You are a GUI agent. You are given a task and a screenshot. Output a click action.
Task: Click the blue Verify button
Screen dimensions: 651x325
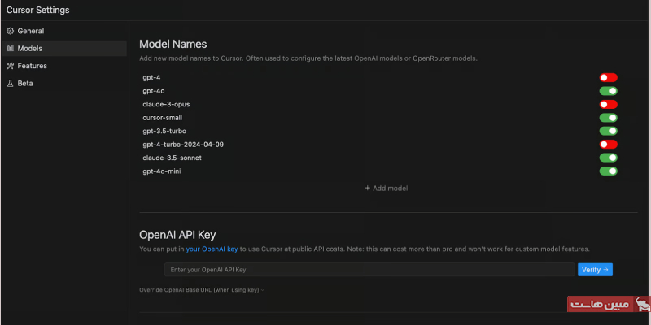click(x=595, y=270)
